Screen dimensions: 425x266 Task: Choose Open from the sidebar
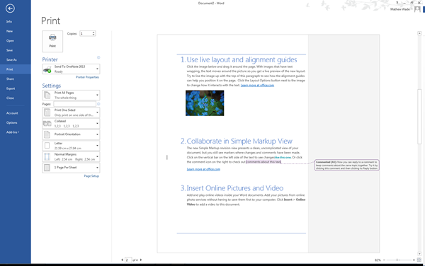(10, 40)
